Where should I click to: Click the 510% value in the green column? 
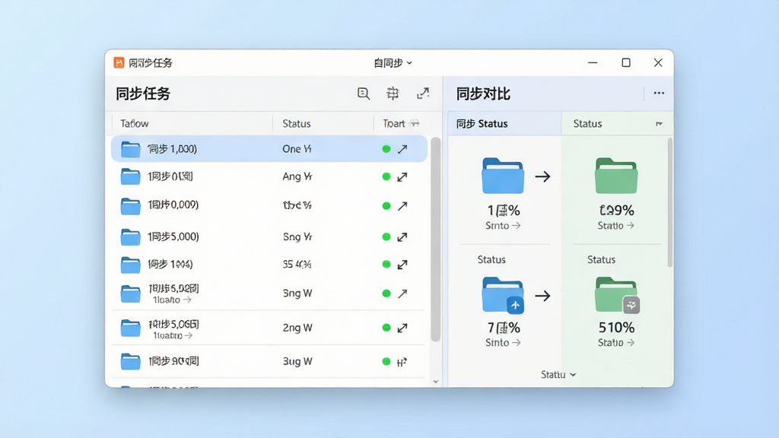coord(616,328)
